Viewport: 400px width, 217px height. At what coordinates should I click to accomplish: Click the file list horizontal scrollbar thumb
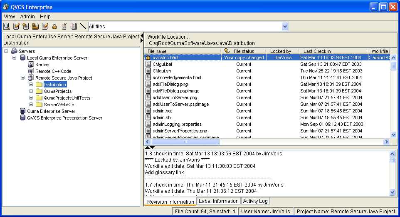click(185, 142)
